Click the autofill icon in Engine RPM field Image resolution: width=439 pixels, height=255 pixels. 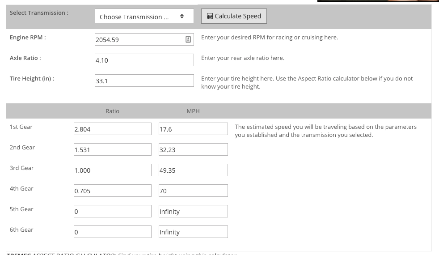tap(188, 39)
